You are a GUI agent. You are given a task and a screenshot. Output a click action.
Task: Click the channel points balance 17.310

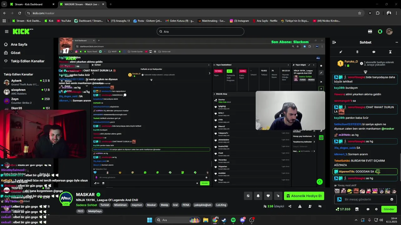click(343, 209)
